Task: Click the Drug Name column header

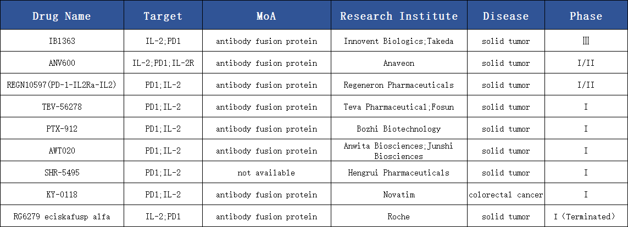Action: coord(62,16)
